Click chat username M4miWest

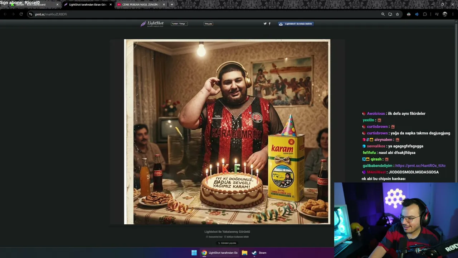(376, 172)
